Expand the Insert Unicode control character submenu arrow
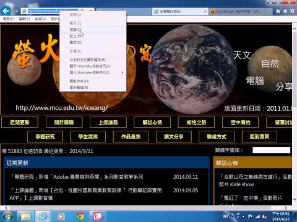The width and height of the screenshot is (297, 222). tap(123, 72)
